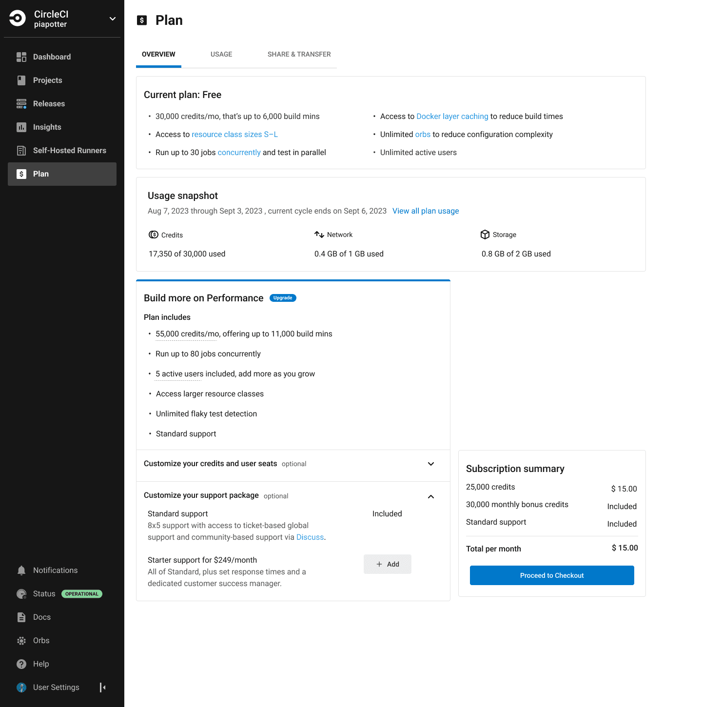The image size is (702, 707).
Task: Collapse the Customize your support package section
Action: pos(431,496)
